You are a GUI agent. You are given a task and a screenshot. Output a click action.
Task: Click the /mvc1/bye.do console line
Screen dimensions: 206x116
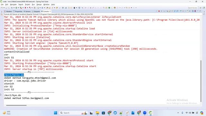coord(13,95)
